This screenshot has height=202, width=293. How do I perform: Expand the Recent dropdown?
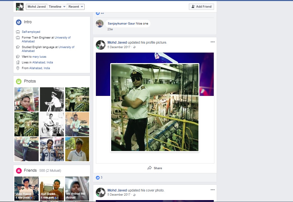point(76,6)
